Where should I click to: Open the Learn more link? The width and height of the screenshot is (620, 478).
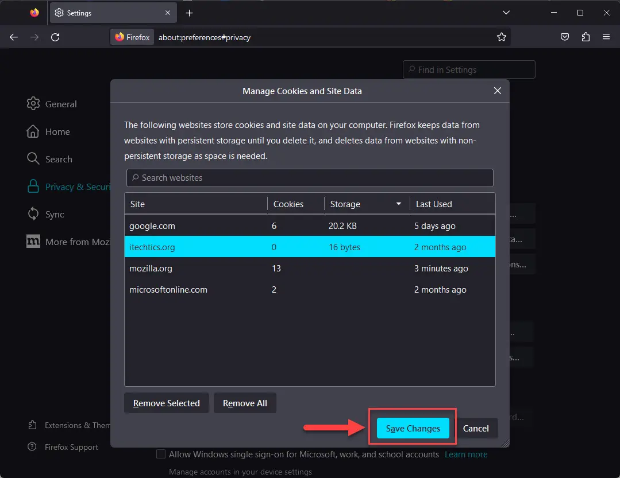click(x=466, y=454)
